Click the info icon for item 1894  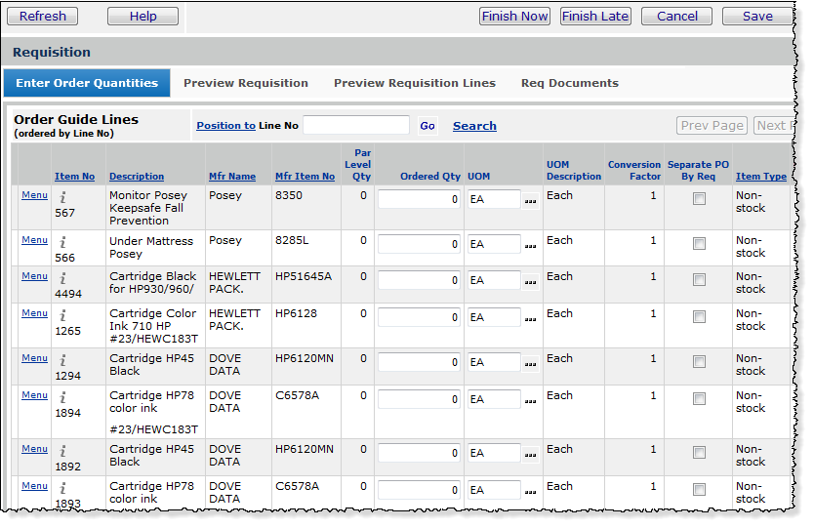click(x=62, y=397)
